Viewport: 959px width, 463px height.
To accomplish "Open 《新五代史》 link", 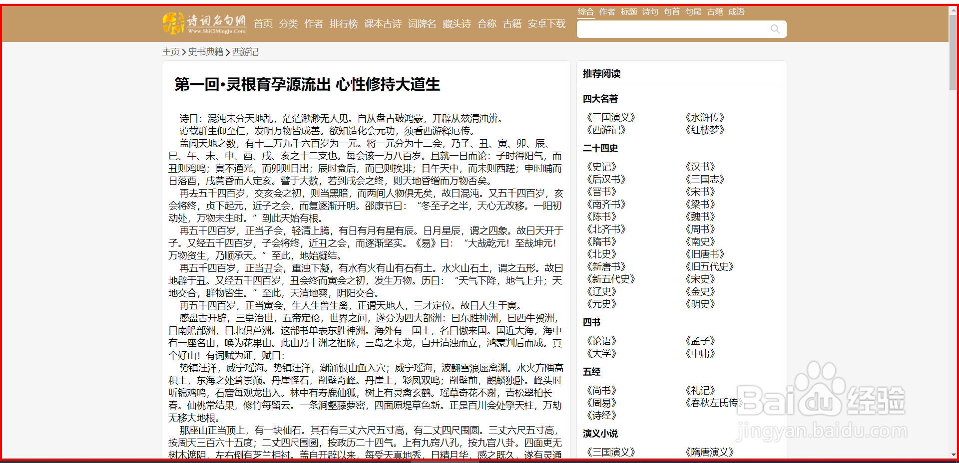I will [x=611, y=279].
